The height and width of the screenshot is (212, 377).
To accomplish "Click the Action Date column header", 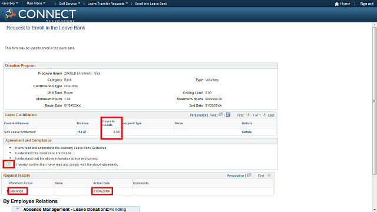I will click(x=101, y=183).
